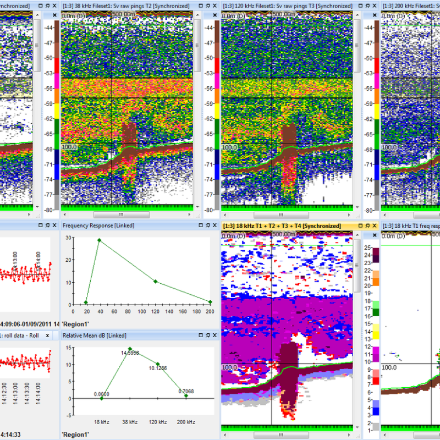440x440 pixels.
Task: Restore the Frequency Response panel window size
Action: tap(201, 226)
